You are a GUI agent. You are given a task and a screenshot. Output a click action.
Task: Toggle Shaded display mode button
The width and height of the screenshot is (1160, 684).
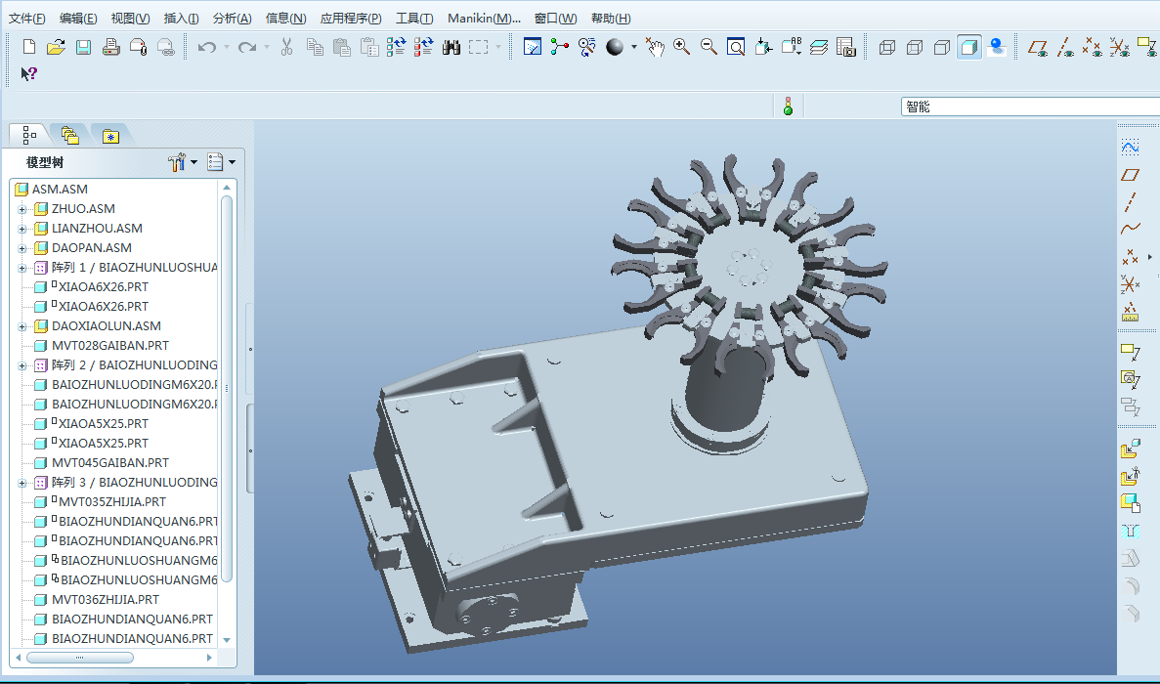(x=969, y=47)
